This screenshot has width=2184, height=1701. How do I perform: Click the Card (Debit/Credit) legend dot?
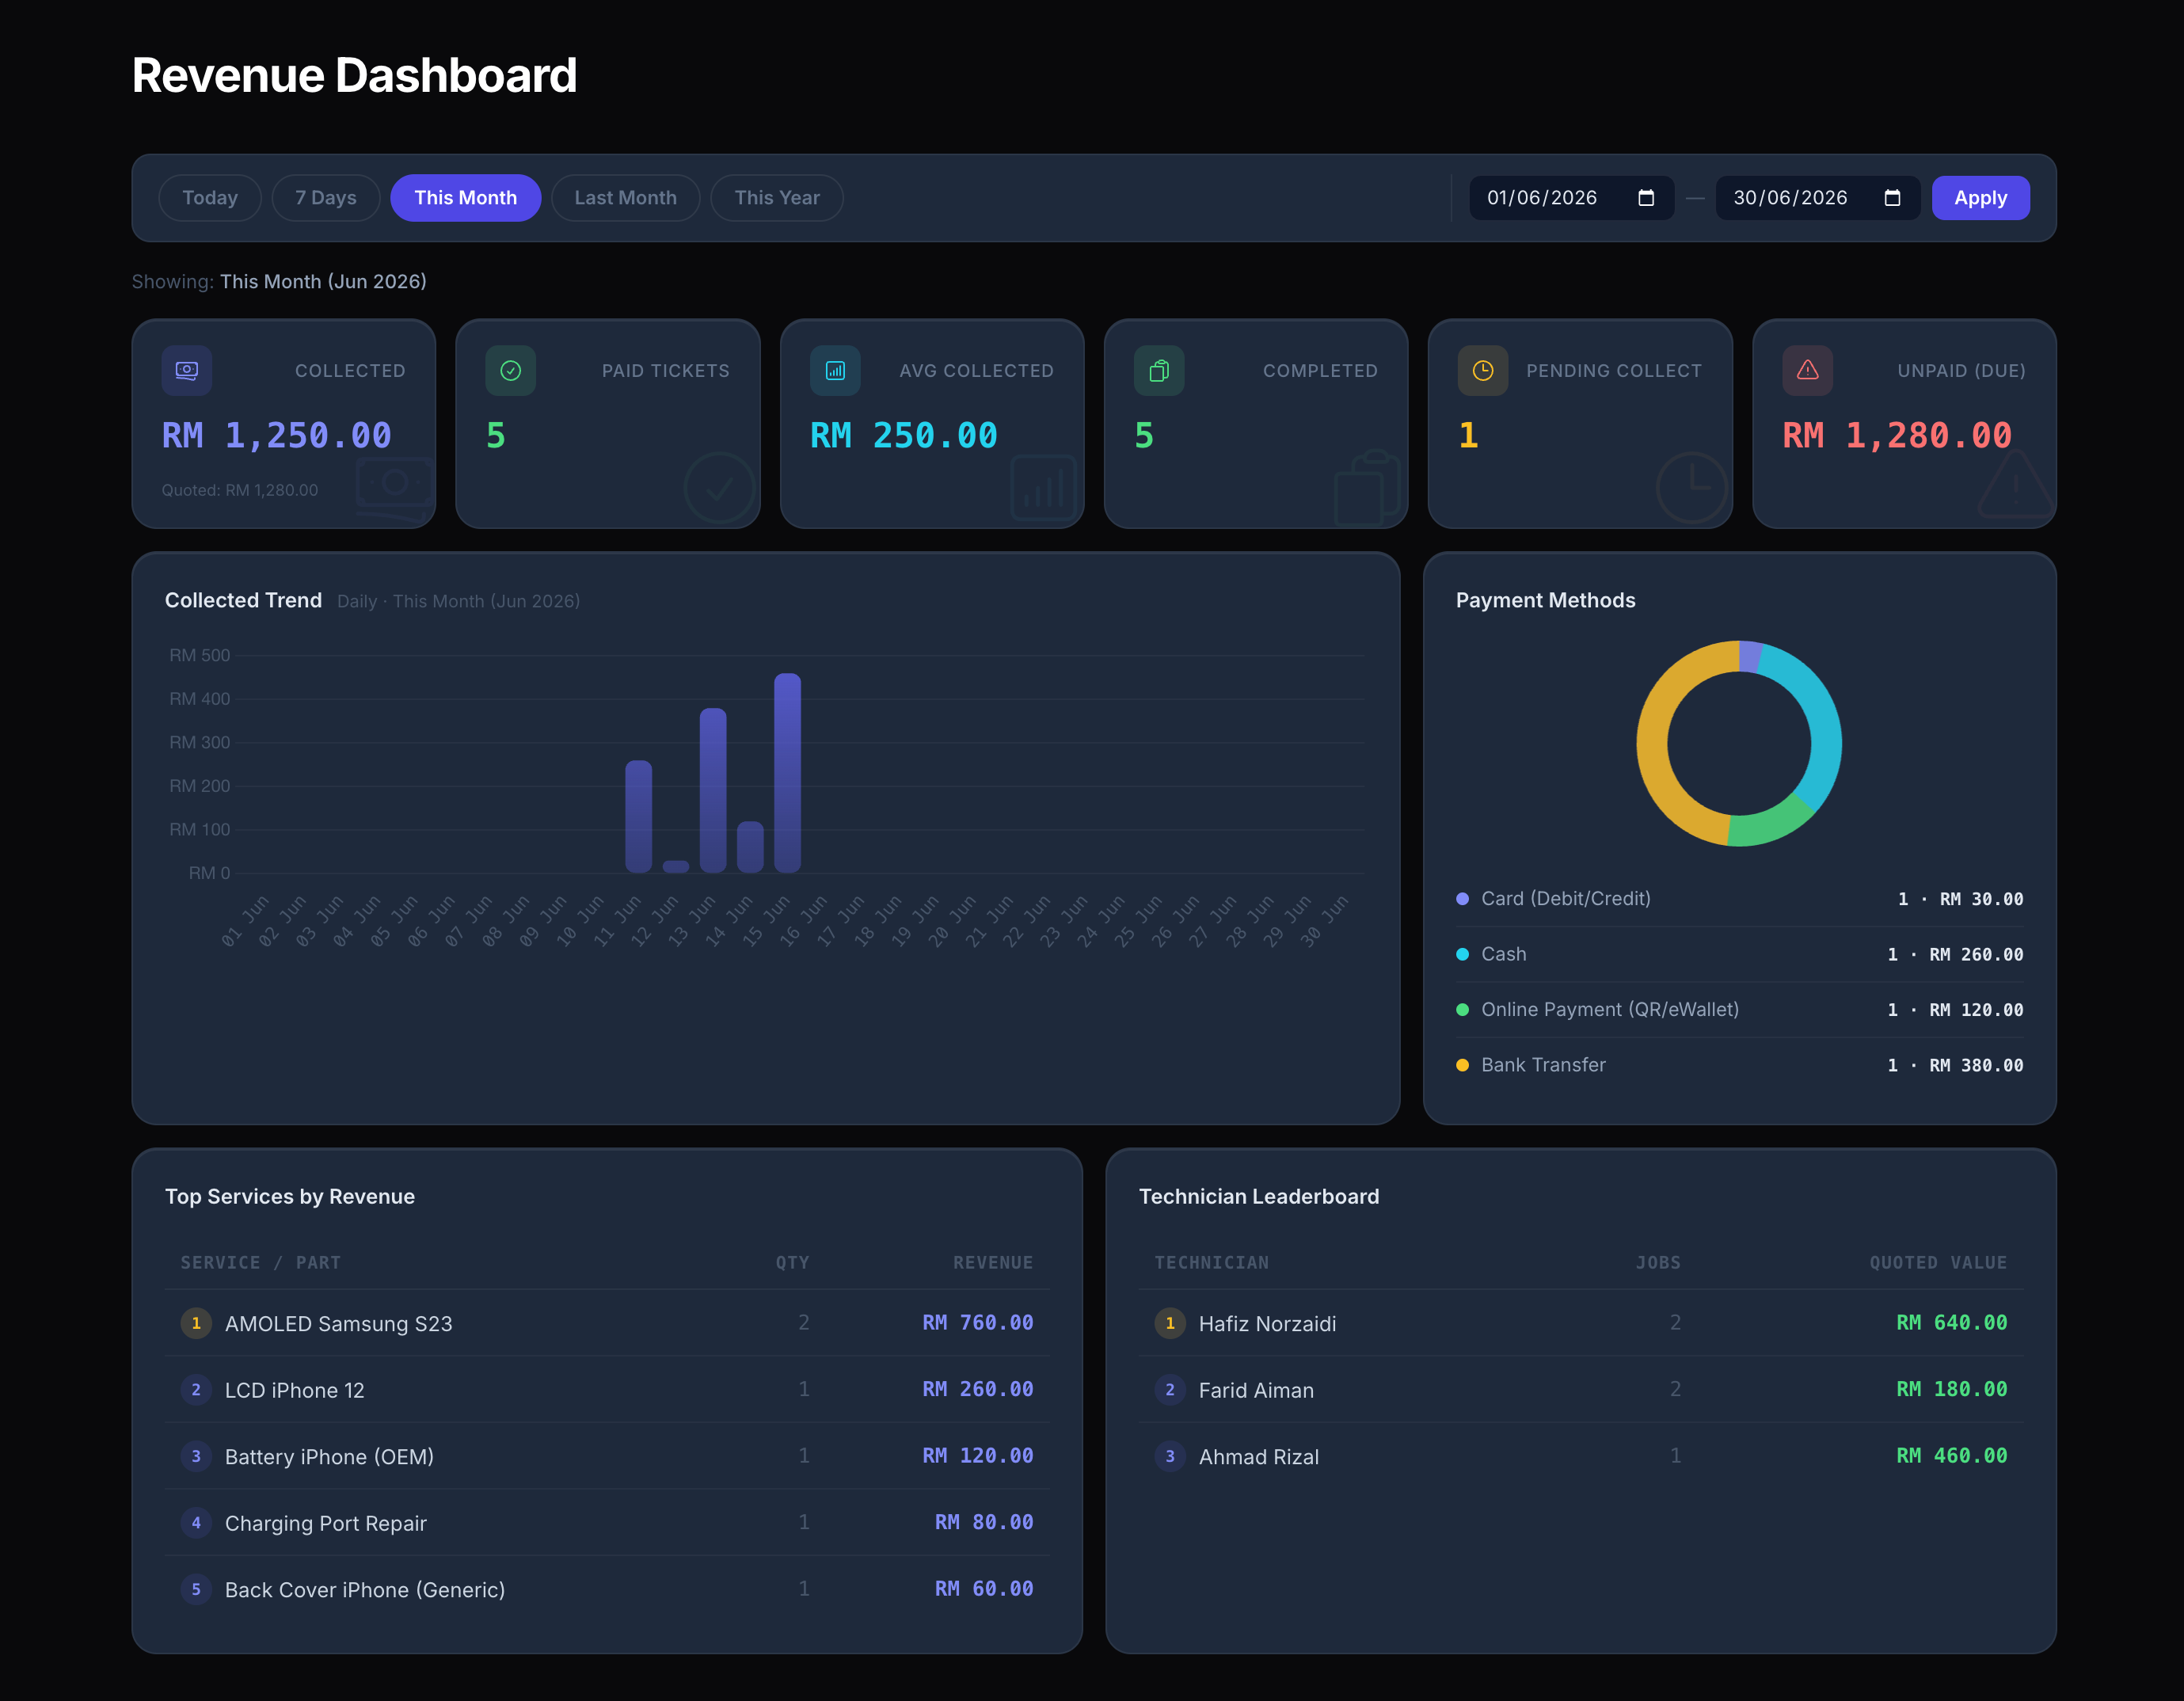[x=1462, y=899]
